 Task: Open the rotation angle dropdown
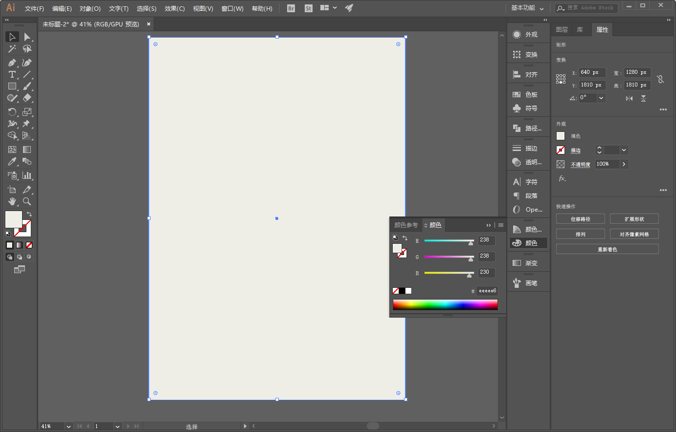(601, 98)
